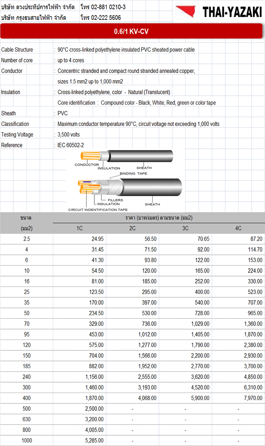Click the single-core cable diagram image
The width and height of the screenshot is (265, 446).
pyautogui.click(x=126, y=156)
